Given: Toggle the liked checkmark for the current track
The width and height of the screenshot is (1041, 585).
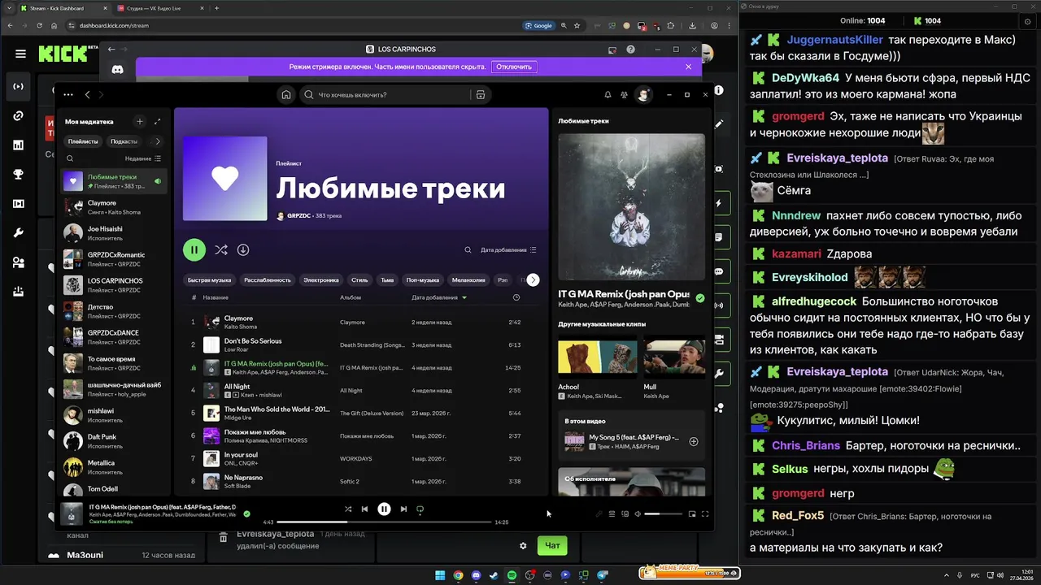Looking at the screenshot, I should 246,513.
